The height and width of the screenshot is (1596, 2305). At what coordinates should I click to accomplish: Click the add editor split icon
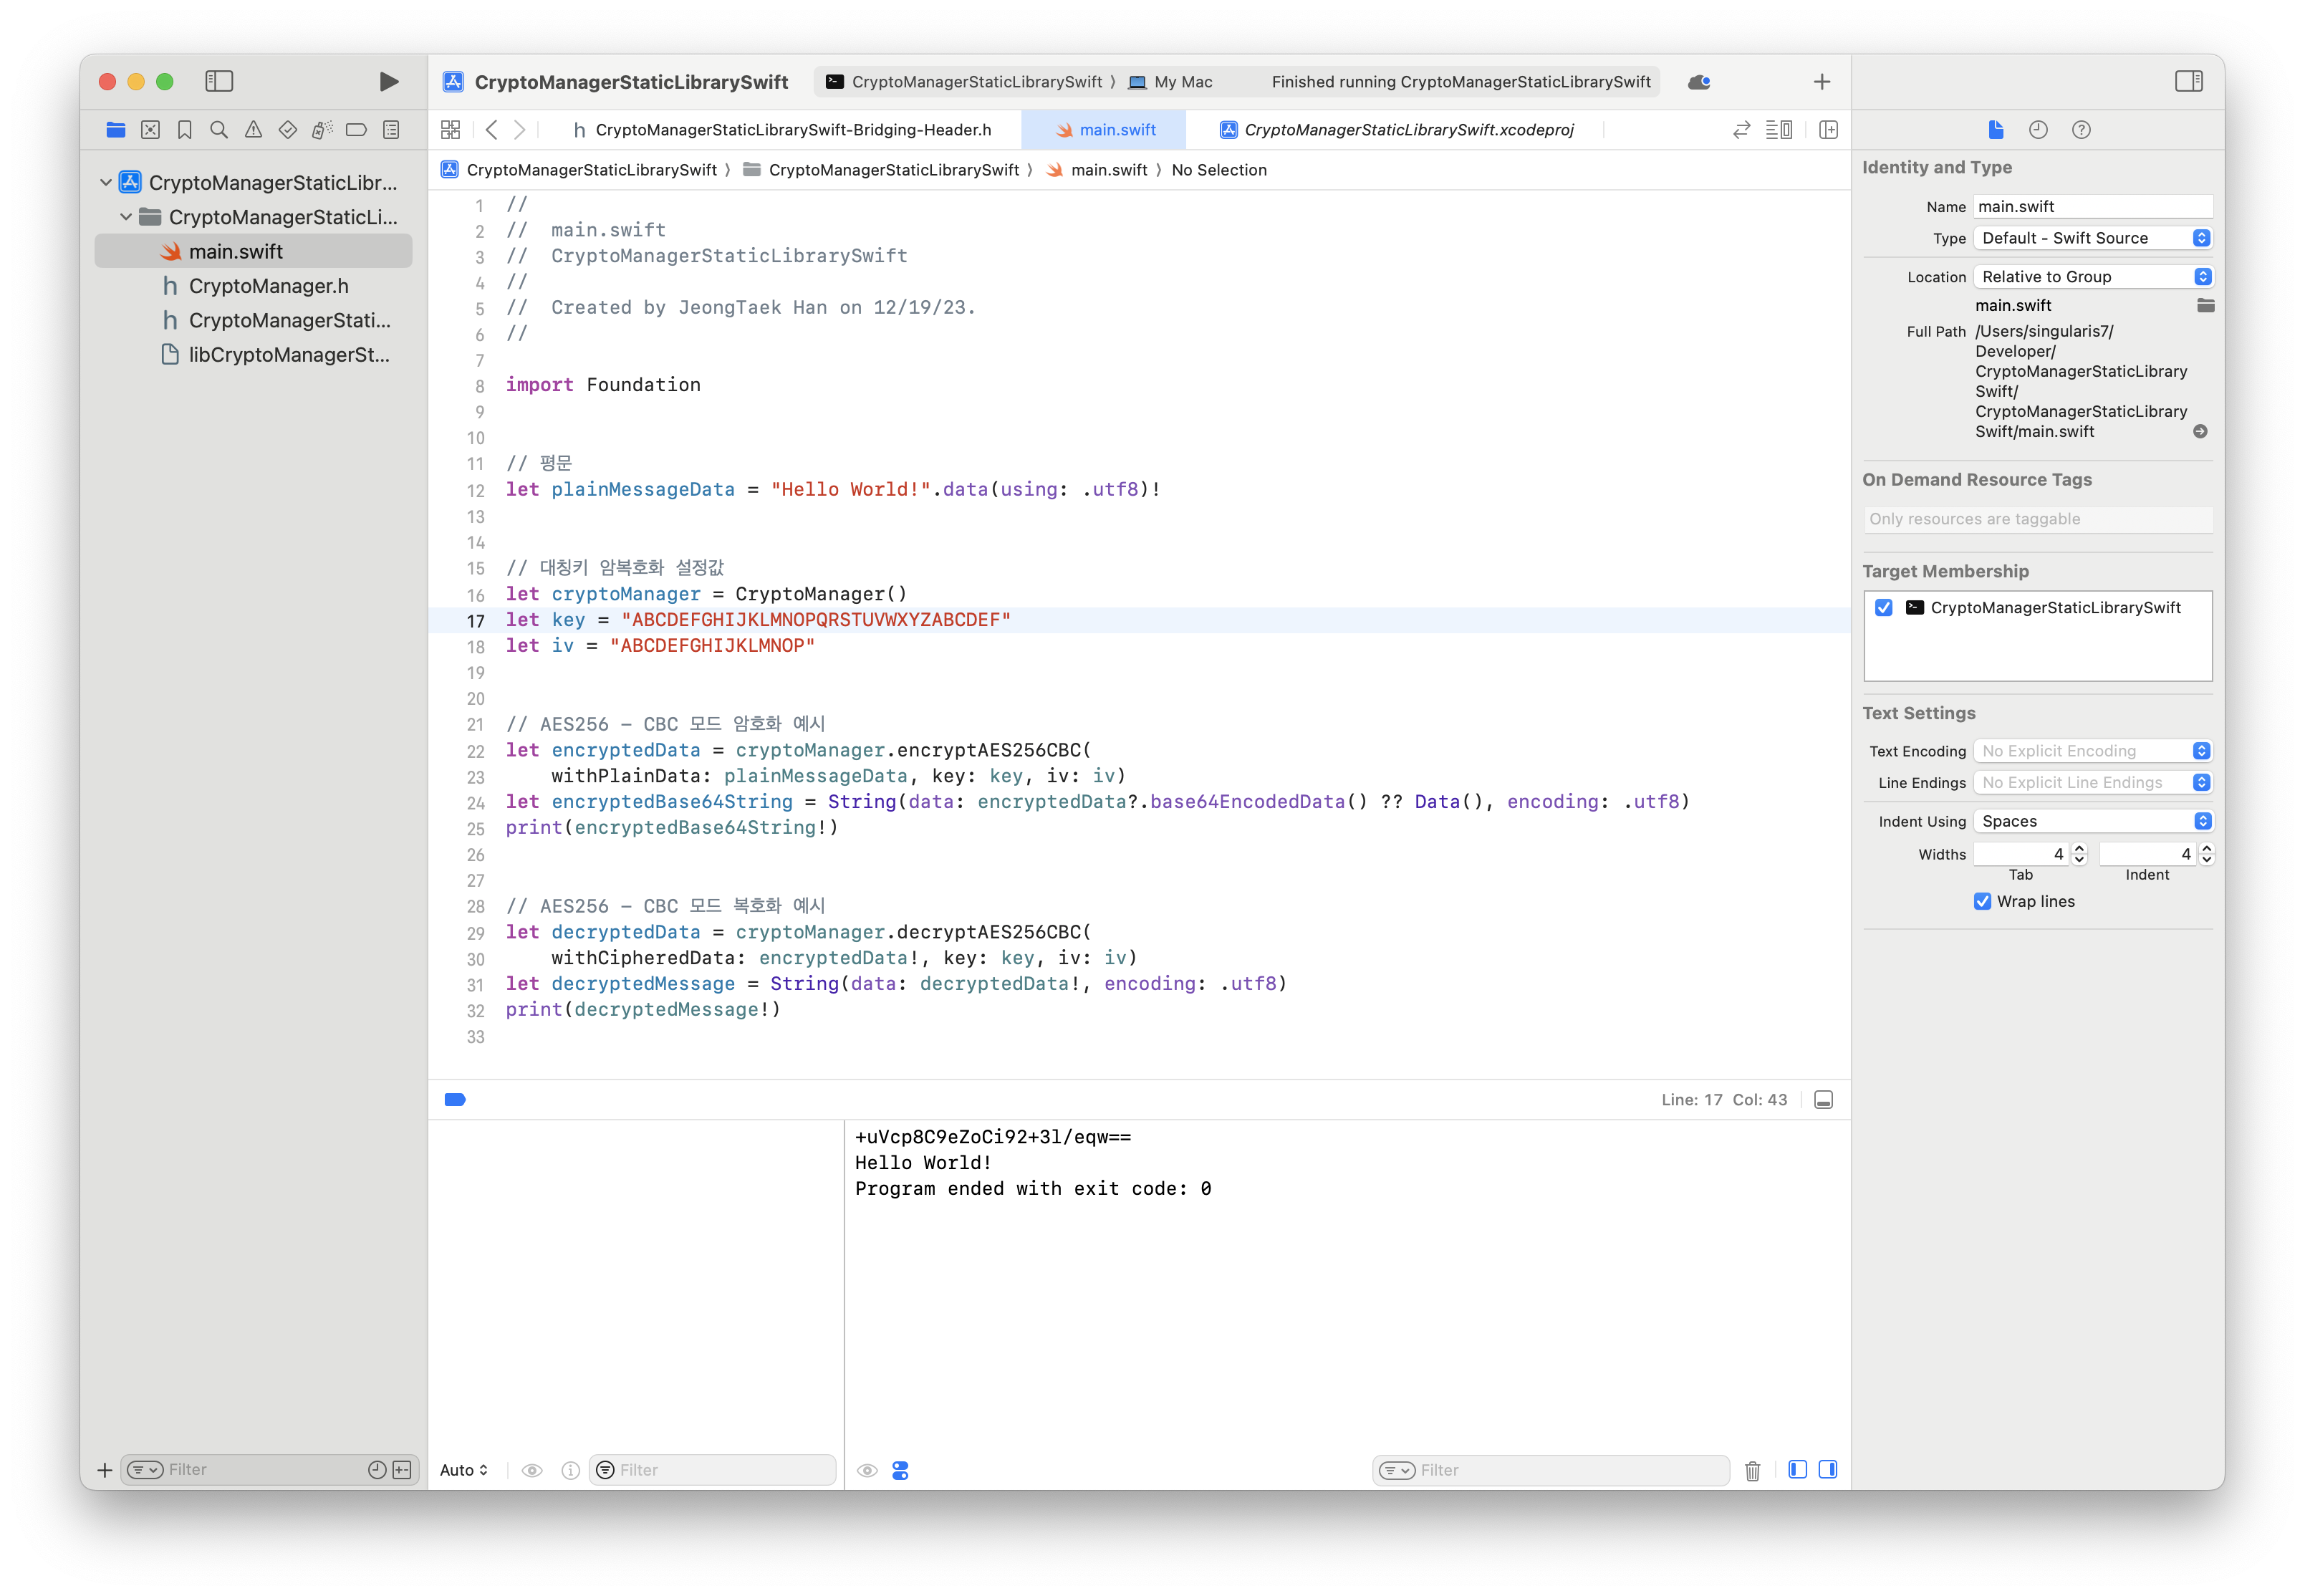(1828, 130)
